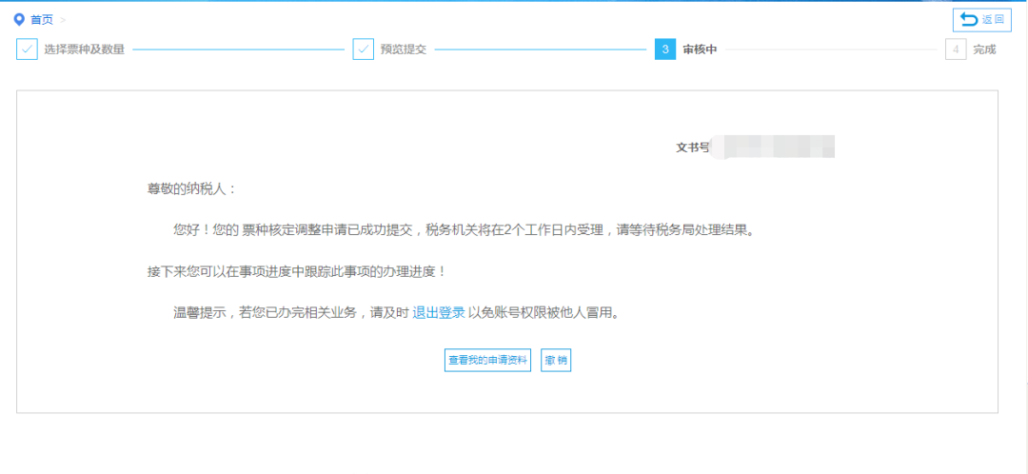The height and width of the screenshot is (474, 1028).
Task: Click the 尊敬的纳税人 greeting text
Action: click(x=190, y=188)
